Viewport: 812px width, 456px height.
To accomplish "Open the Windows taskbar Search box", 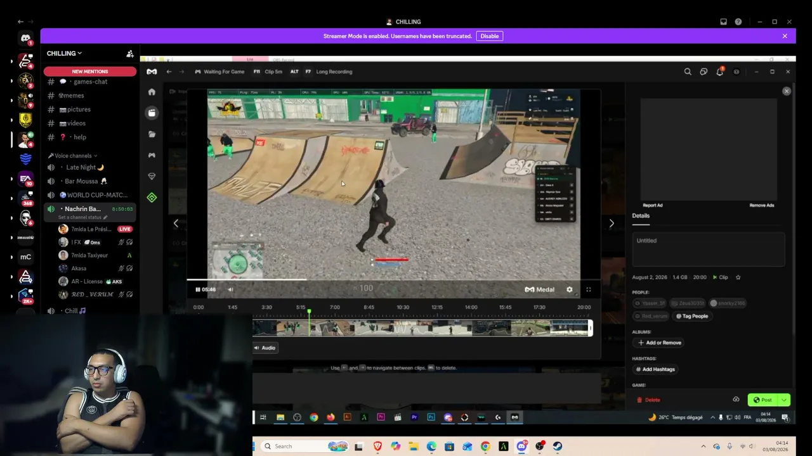I will pos(304,446).
